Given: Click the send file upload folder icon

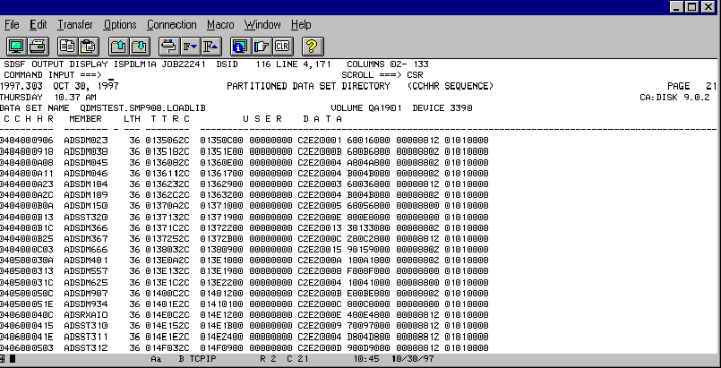Looking at the screenshot, I should pos(119,47).
